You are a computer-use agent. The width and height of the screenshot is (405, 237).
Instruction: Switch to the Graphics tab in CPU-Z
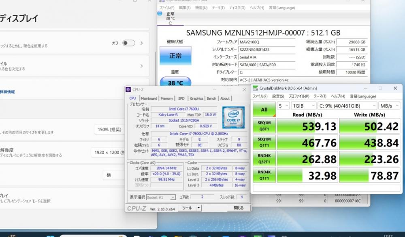(x=196, y=99)
